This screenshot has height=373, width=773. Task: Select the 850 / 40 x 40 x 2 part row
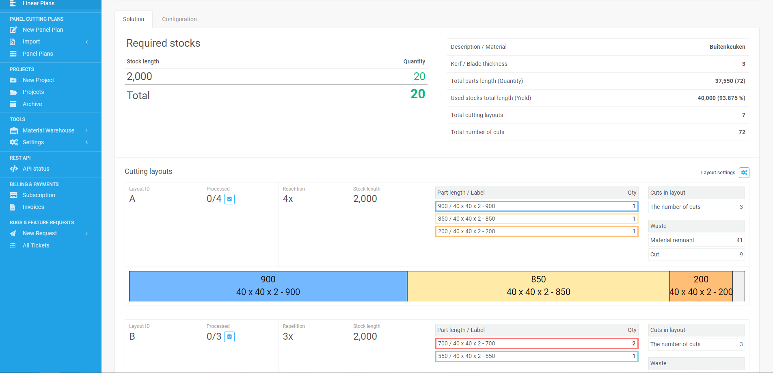(x=536, y=219)
